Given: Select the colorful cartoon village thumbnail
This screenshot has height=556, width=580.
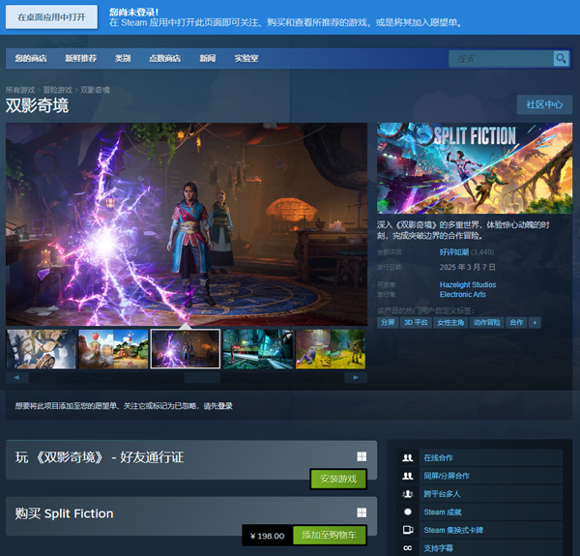Looking at the screenshot, I should point(113,349).
